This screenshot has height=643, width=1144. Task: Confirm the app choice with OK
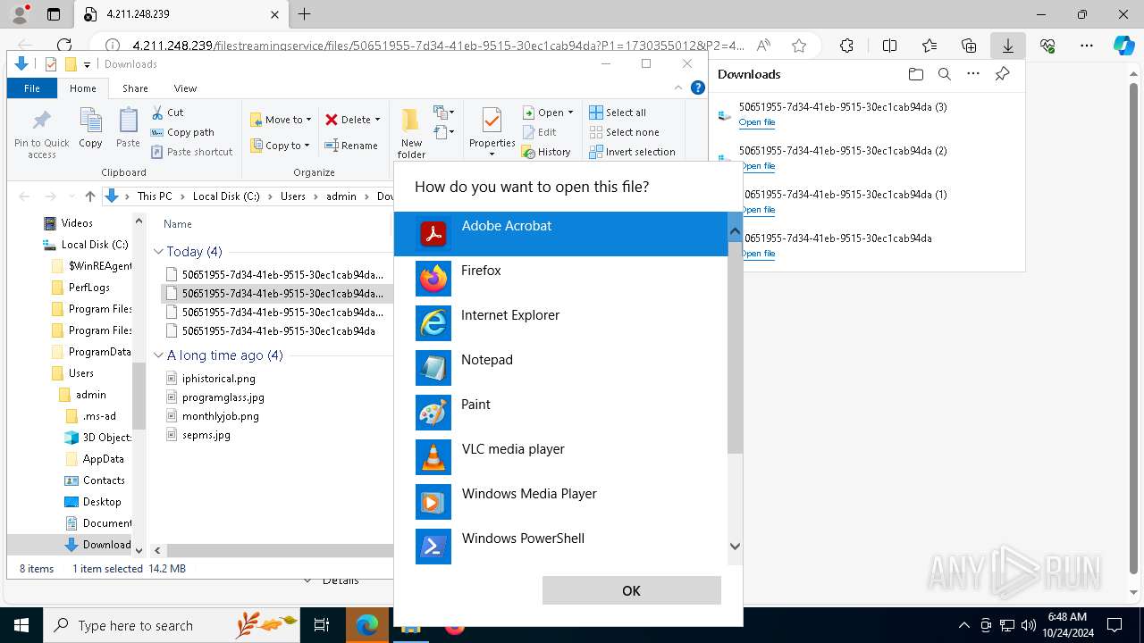click(x=631, y=590)
